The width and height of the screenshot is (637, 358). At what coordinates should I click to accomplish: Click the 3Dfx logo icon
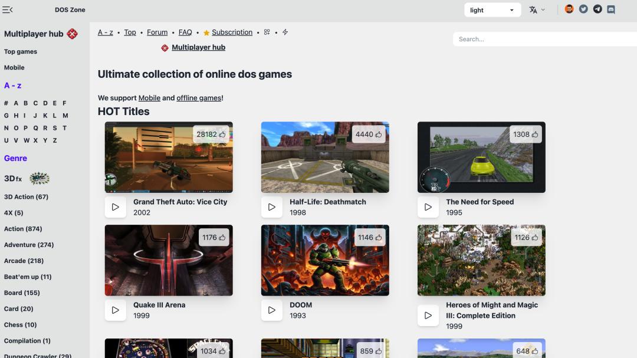click(39, 178)
